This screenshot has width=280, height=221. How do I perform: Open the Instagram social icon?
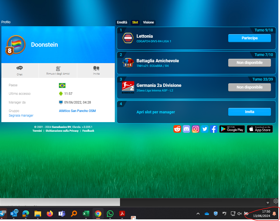pos(195,129)
